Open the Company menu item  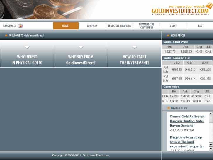point(92,26)
